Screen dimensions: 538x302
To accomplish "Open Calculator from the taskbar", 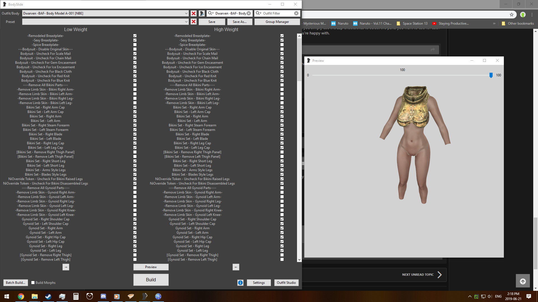I will click(x=76, y=296).
